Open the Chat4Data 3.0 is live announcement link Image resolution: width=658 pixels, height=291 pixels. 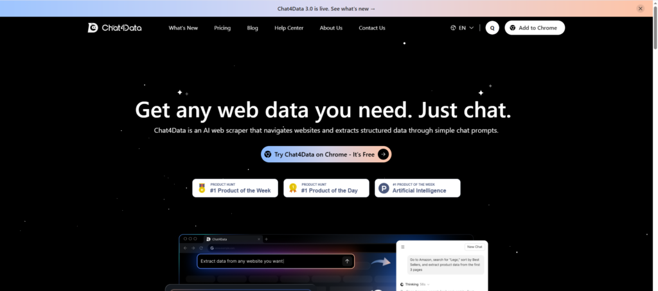(x=326, y=8)
